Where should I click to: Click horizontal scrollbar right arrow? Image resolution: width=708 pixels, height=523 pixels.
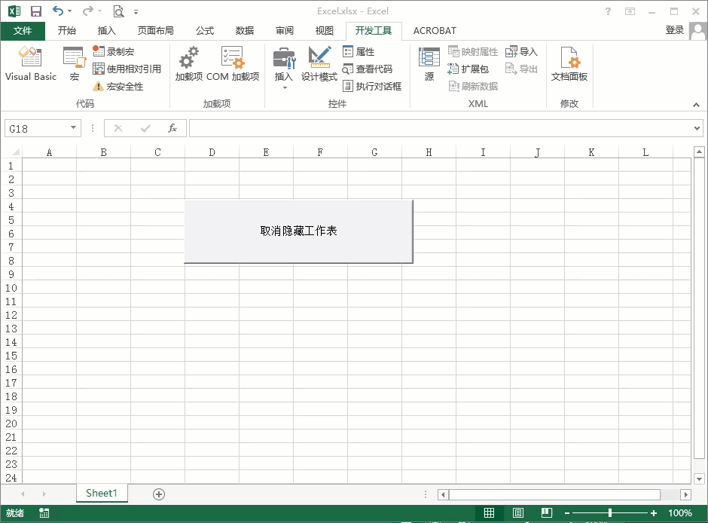pos(686,494)
